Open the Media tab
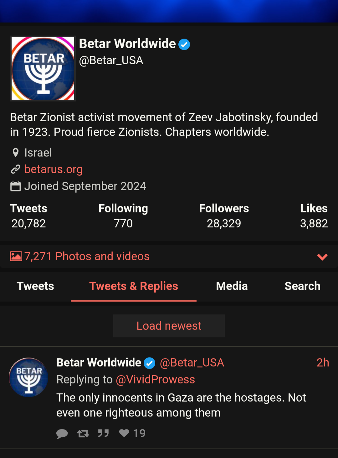 (x=232, y=286)
